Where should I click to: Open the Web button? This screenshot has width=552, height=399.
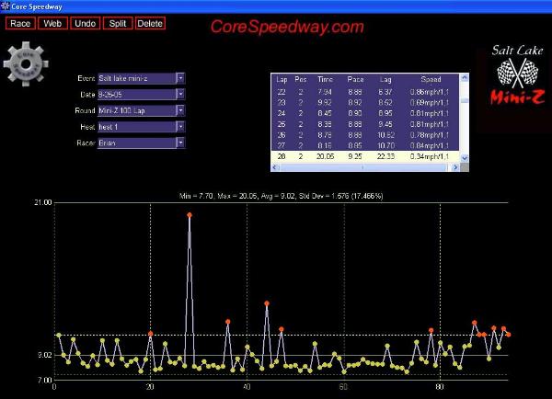(x=52, y=23)
